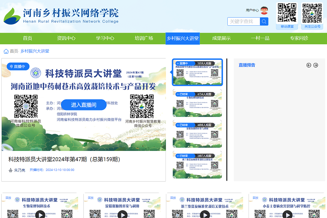
Task: Click the 关注公众号 QR code
Action: coord(312,13)
